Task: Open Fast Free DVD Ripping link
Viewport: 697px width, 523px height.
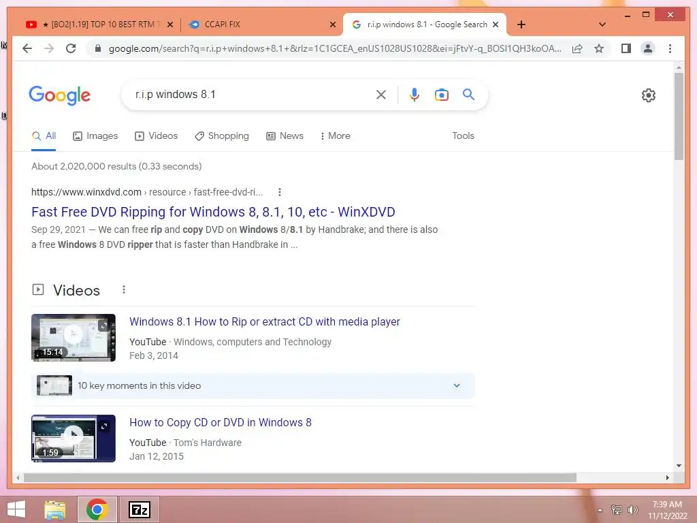Action: point(213,212)
